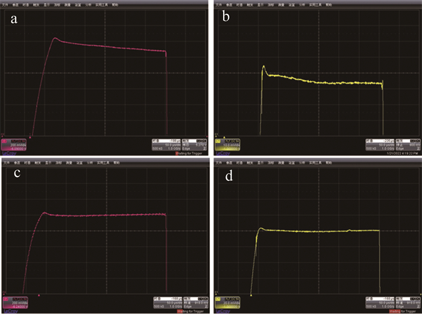Click the Waiting for Trigger status in panel a
422x314 pixels.
pyautogui.click(x=190, y=153)
